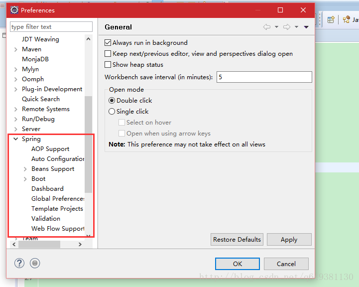Click the Preferences dialog gear title icon
This screenshot has height=287, width=359.
(14, 10)
